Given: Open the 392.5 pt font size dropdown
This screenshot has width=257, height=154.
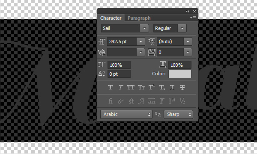Looking at the screenshot, I should tap(140, 41).
